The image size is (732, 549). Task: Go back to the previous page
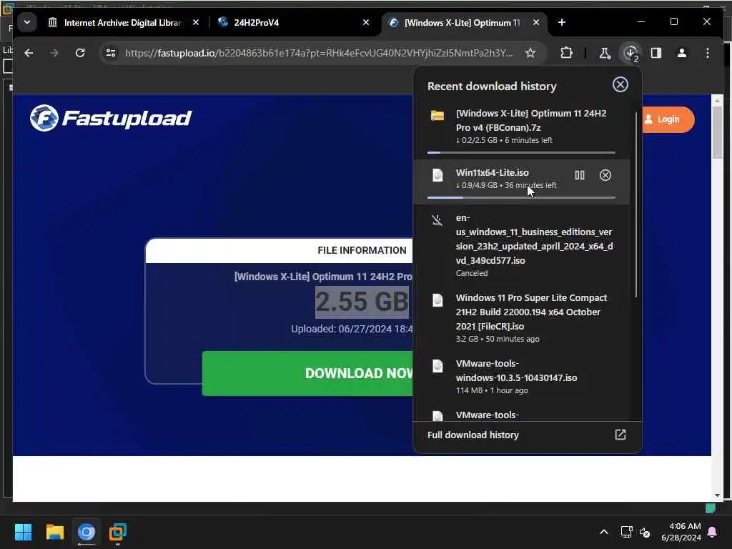pos(29,53)
